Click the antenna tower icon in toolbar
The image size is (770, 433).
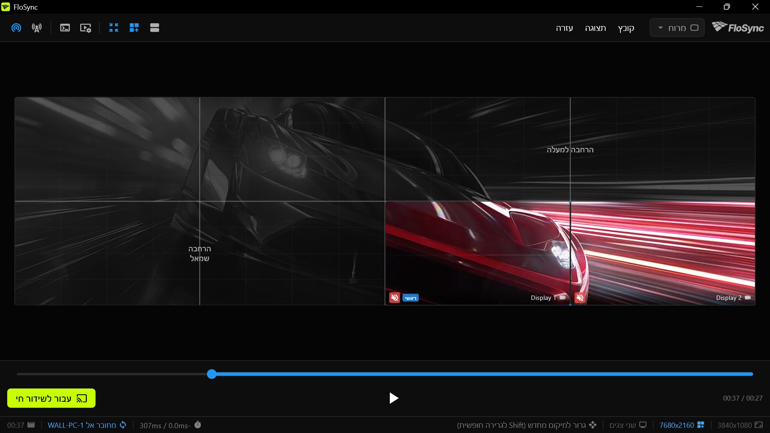[x=37, y=28]
